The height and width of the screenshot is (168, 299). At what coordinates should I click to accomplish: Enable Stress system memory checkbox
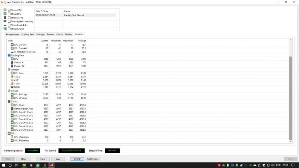coord(9,21)
